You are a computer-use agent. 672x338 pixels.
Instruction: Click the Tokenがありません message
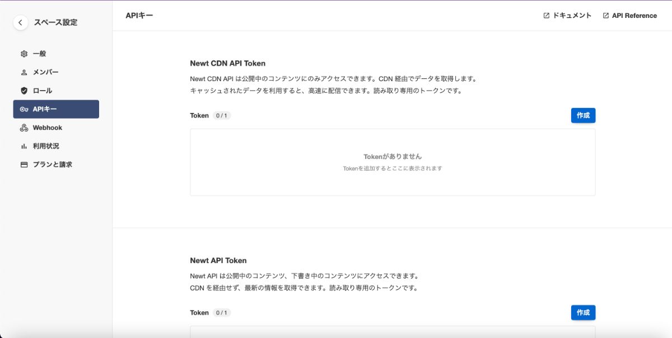click(x=393, y=157)
